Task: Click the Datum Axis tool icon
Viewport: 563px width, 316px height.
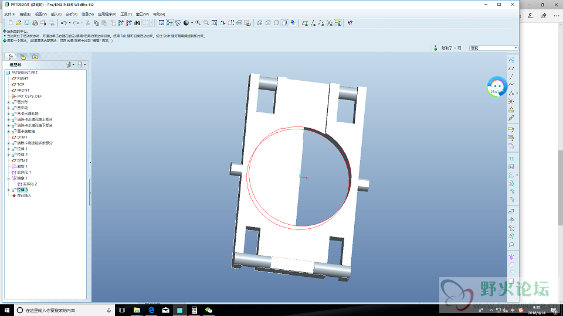Action: coord(511,77)
